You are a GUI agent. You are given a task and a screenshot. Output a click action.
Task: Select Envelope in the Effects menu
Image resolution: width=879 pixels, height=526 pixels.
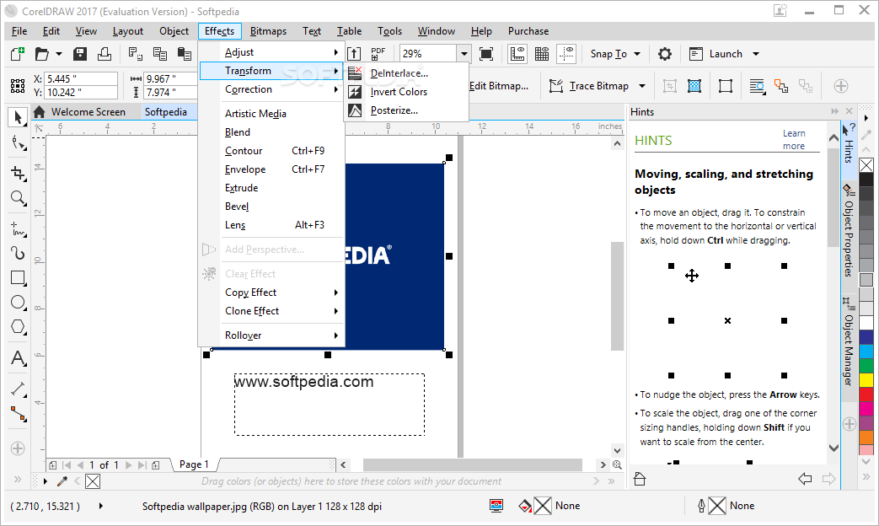coord(271,169)
